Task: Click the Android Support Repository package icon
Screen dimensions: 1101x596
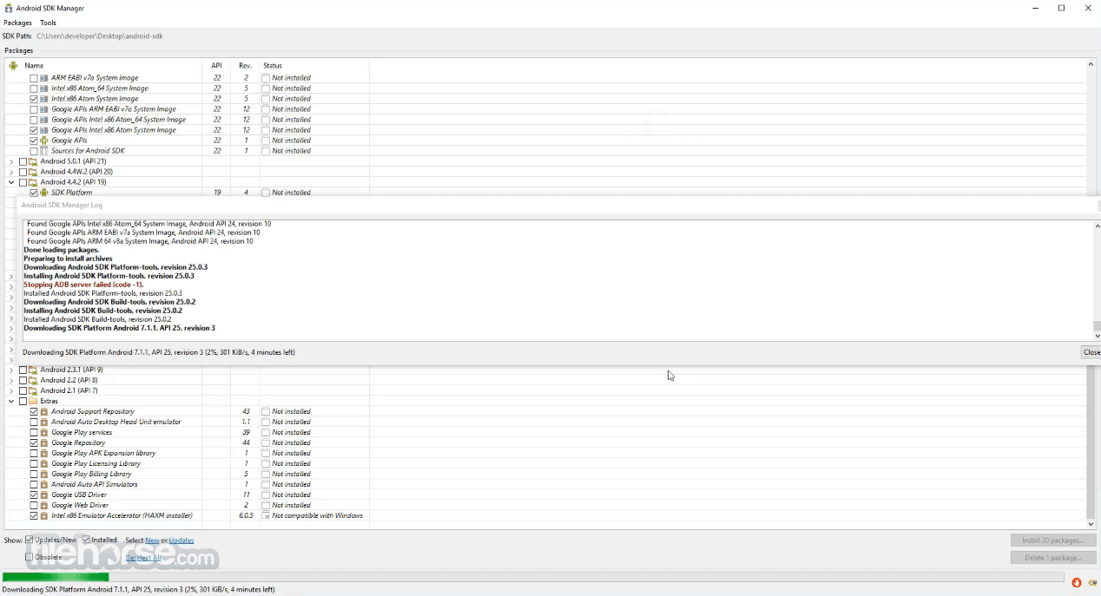Action: tap(44, 411)
